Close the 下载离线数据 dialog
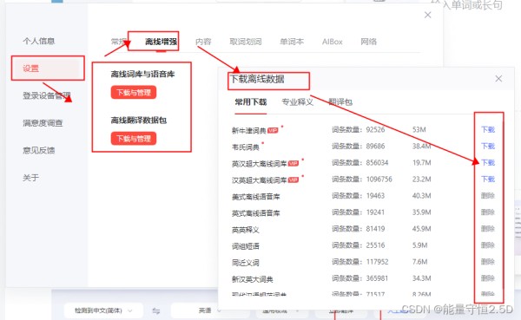Viewport: 521px width, 320px height. (498, 79)
